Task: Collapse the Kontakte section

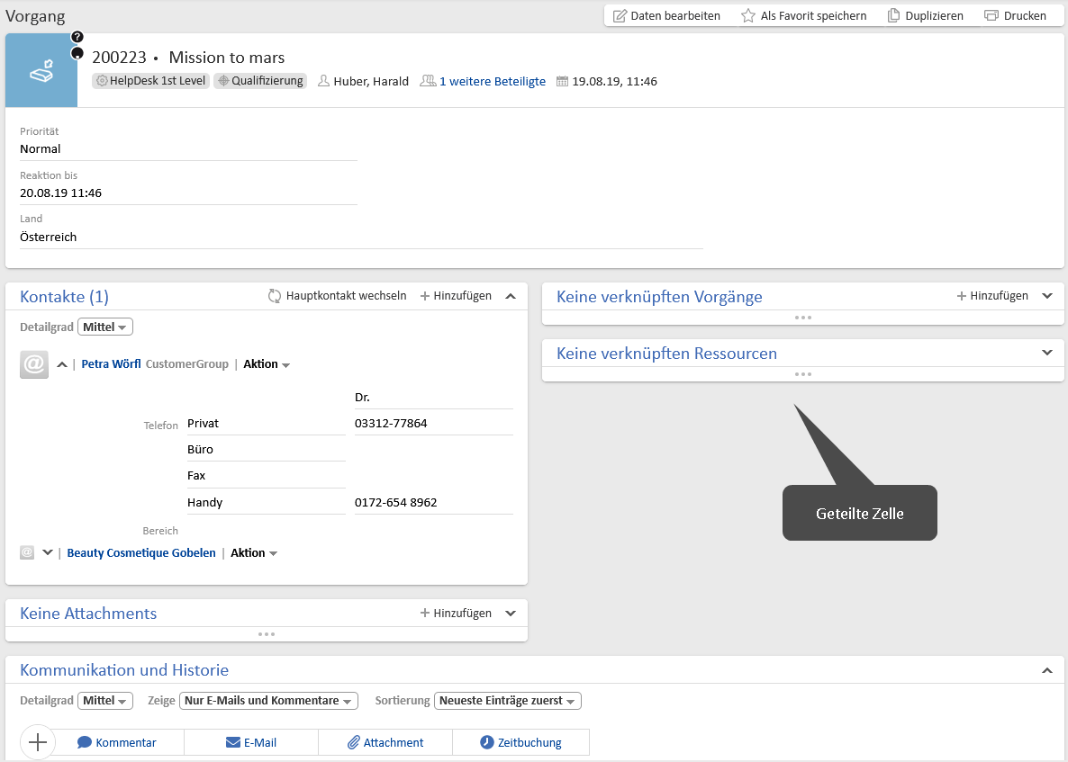Action: click(511, 296)
